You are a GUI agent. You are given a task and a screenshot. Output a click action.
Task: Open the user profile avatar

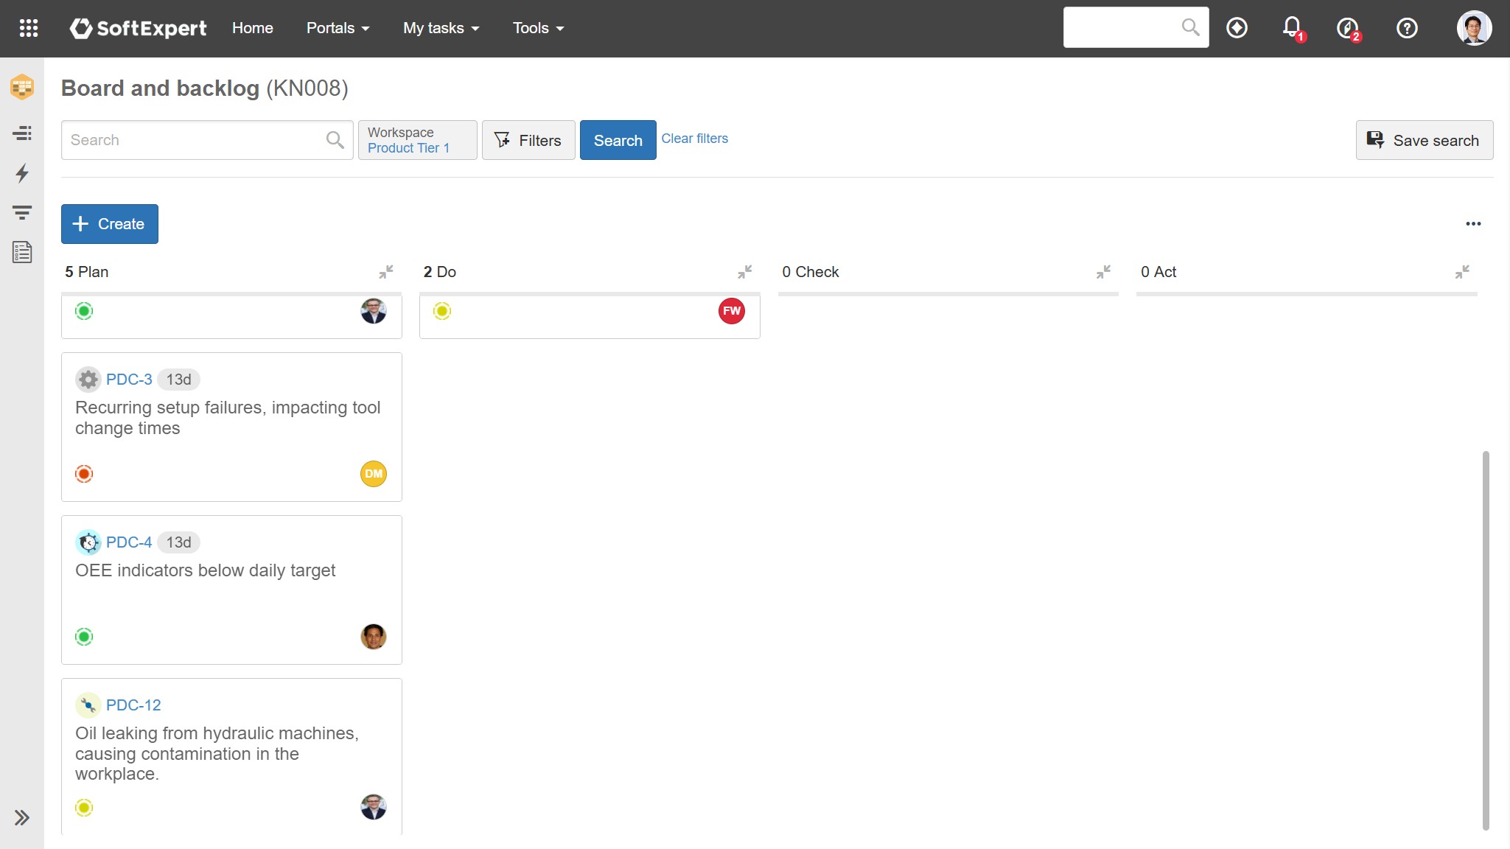(x=1474, y=28)
